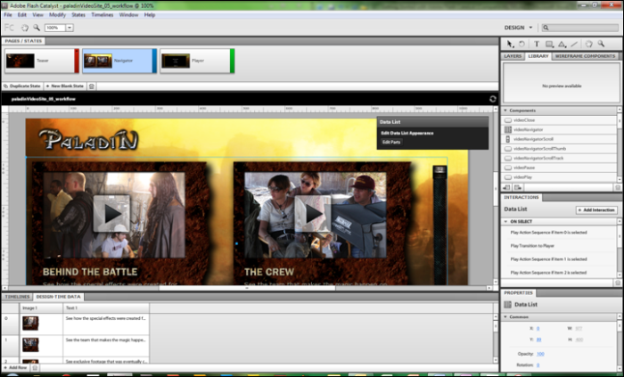Open the Modify menu

click(x=57, y=15)
